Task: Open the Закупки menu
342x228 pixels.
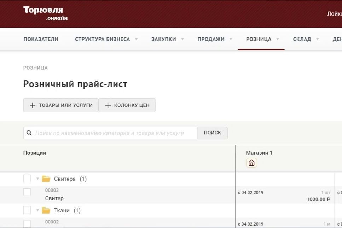Action: coord(164,39)
